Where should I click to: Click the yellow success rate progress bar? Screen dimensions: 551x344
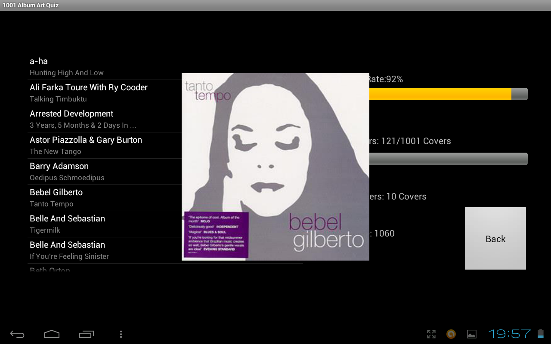pos(448,94)
